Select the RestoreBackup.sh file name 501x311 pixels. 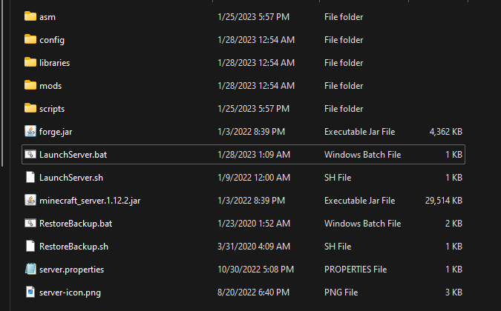click(73, 247)
